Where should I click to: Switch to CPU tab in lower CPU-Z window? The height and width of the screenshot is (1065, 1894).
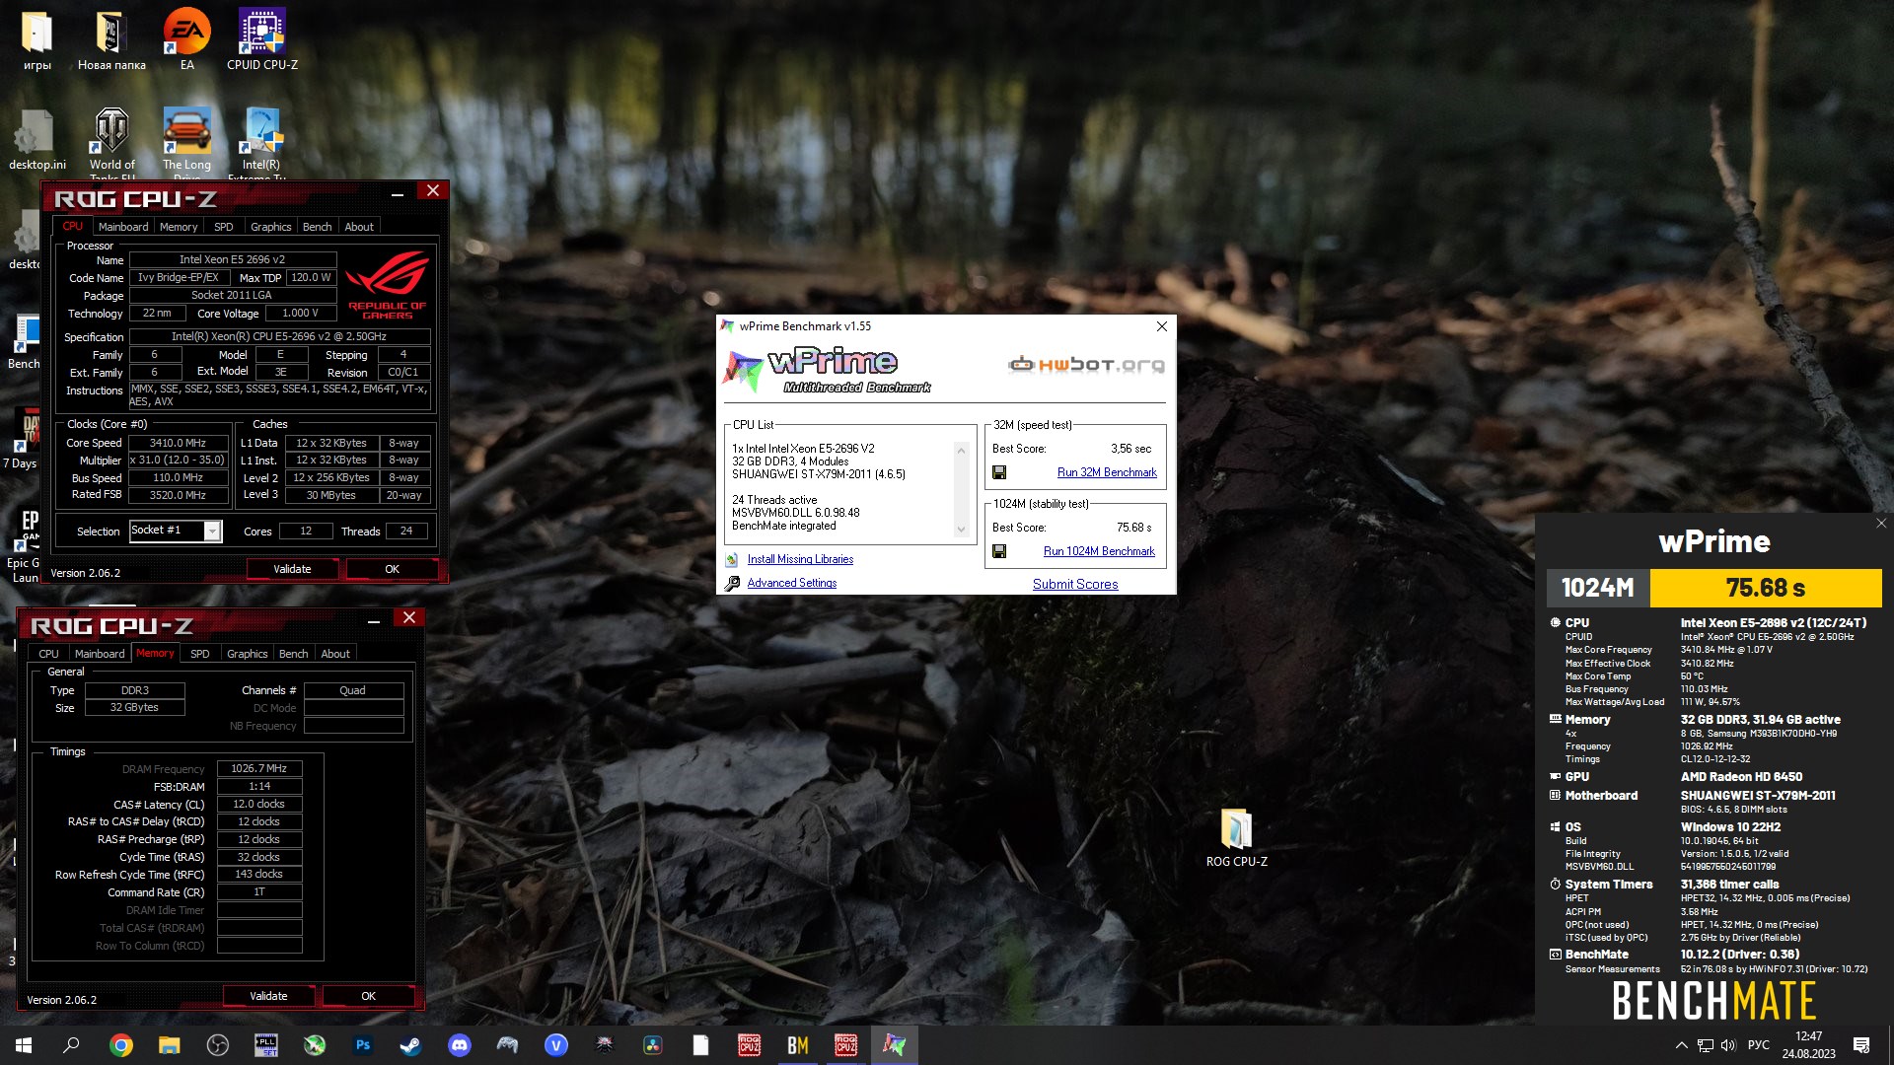48,654
